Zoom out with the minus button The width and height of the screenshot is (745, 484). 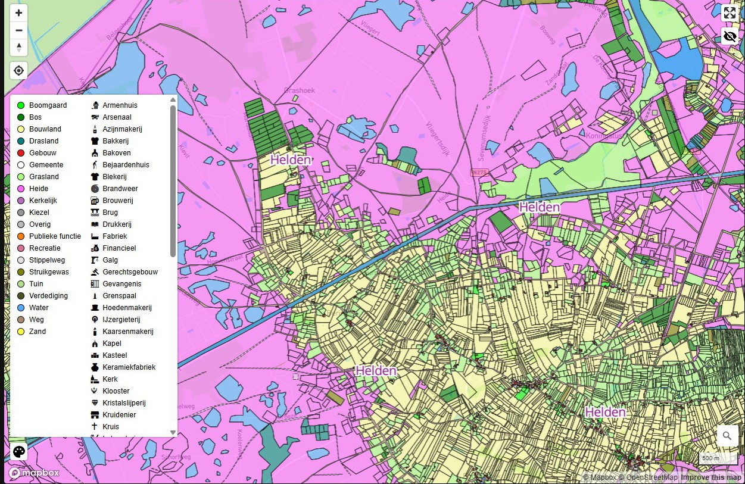point(19,30)
